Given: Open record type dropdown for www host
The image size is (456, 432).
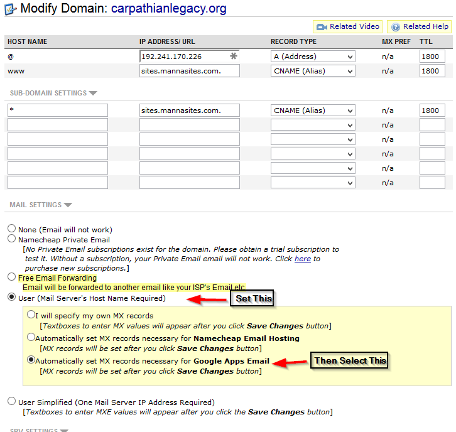Looking at the screenshot, I should (x=313, y=71).
